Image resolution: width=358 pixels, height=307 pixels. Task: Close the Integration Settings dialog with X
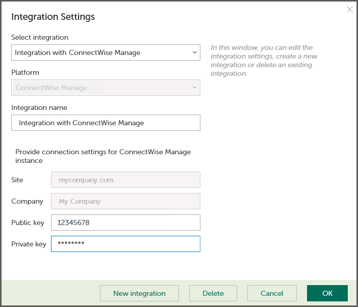pyautogui.click(x=350, y=9)
